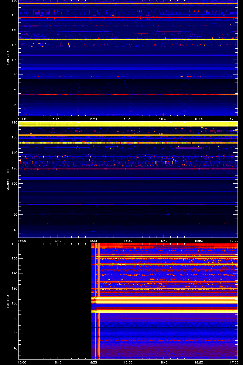Pick the 16:00 tick below Palehua panel
The width and height of the screenshot is (243, 365).
pyautogui.click(x=22, y=362)
